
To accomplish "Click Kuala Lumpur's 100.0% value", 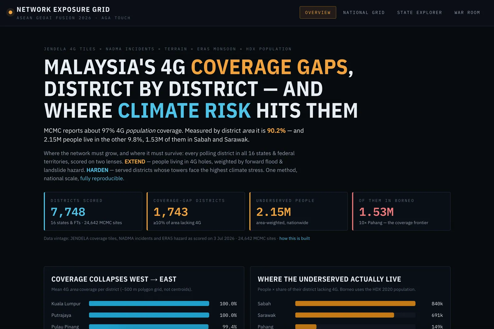I will 228,304.
